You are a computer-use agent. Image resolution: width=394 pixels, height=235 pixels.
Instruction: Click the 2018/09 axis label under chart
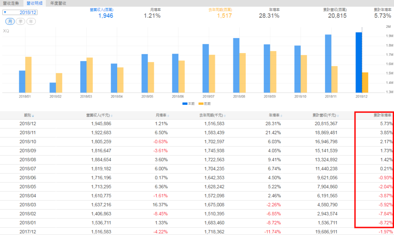[270, 96]
